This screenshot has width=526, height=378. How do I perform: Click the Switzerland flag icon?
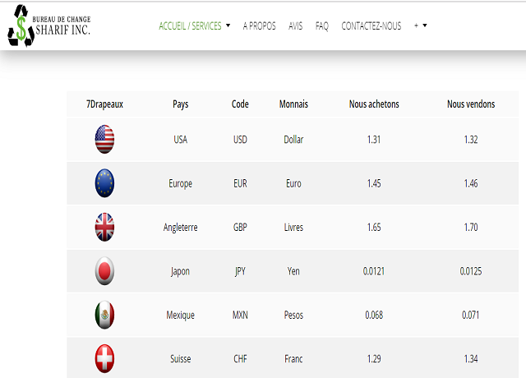click(x=104, y=358)
